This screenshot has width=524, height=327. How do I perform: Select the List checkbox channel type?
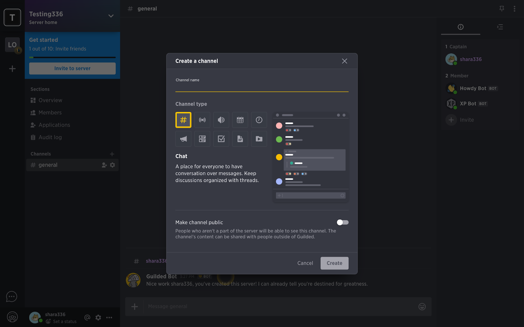[221, 139]
